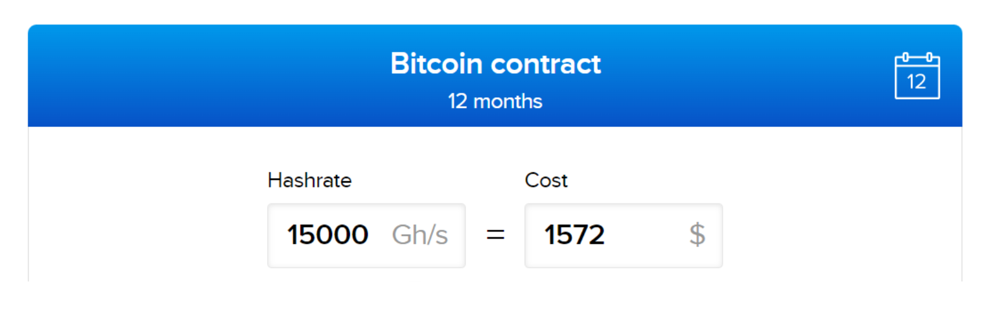Click between 15000 and Gh/s in Hashrate
The width and height of the screenshot is (996, 320).
(380, 235)
